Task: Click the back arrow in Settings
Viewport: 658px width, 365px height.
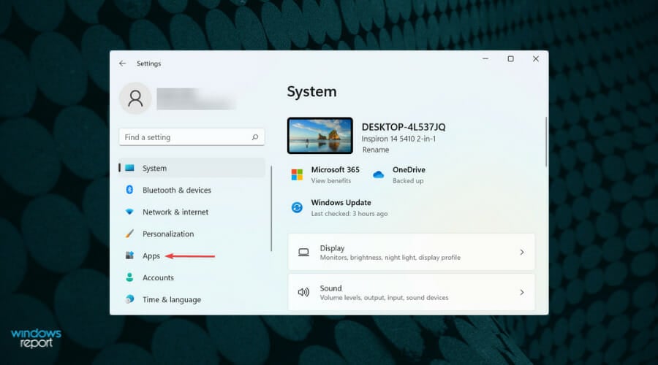Action: pyautogui.click(x=122, y=64)
